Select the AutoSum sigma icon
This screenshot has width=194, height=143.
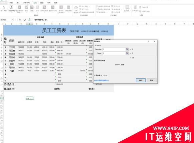(x=12, y=7)
